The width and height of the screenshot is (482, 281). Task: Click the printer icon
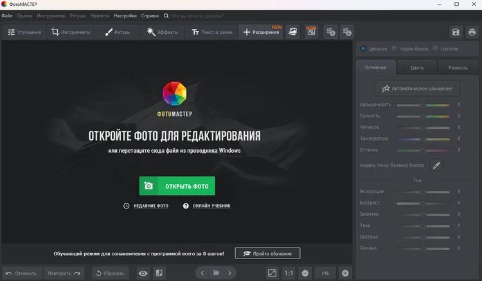(x=472, y=32)
